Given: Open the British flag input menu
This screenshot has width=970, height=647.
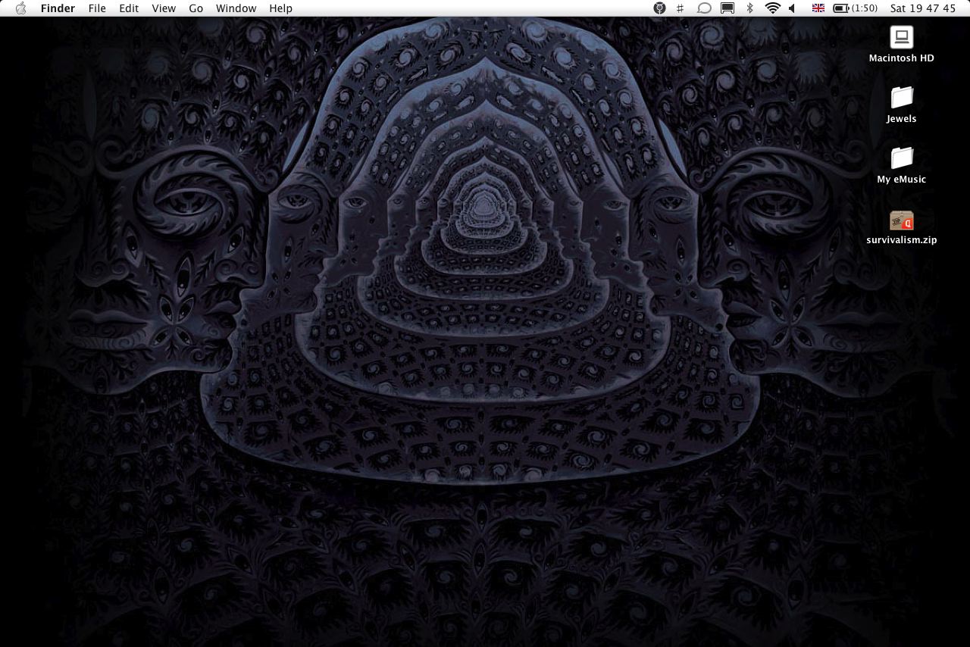Looking at the screenshot, I should (818, 8).
